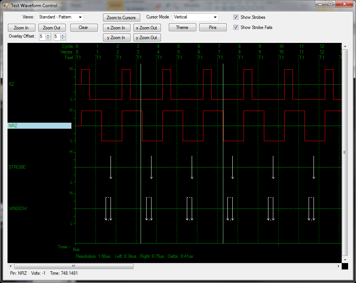Open the Theme button

[182, 27]
